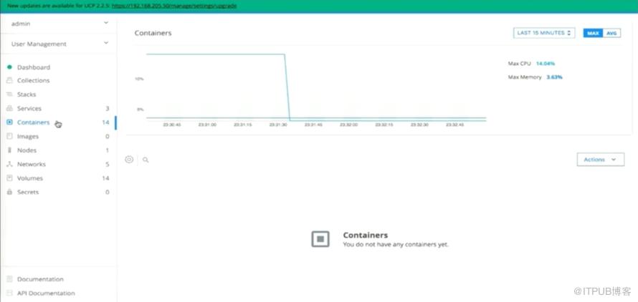638x302 pixels.
Task: Open the Stacks page
Action: click(27, 94)
